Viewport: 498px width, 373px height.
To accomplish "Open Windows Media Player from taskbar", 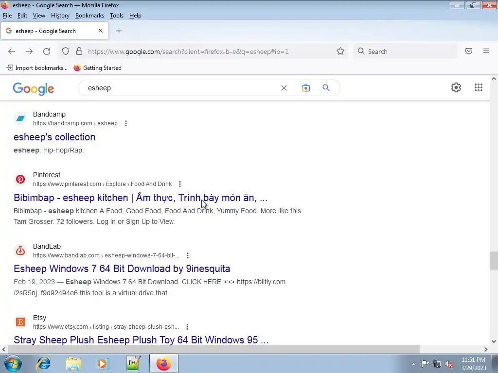I will [x=103, y=363].
